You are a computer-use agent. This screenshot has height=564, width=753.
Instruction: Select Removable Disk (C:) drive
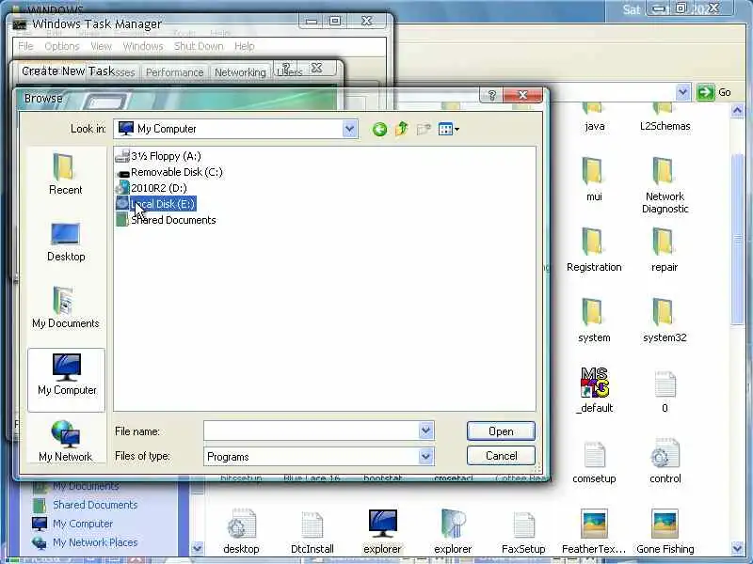[x=169, y=172]
